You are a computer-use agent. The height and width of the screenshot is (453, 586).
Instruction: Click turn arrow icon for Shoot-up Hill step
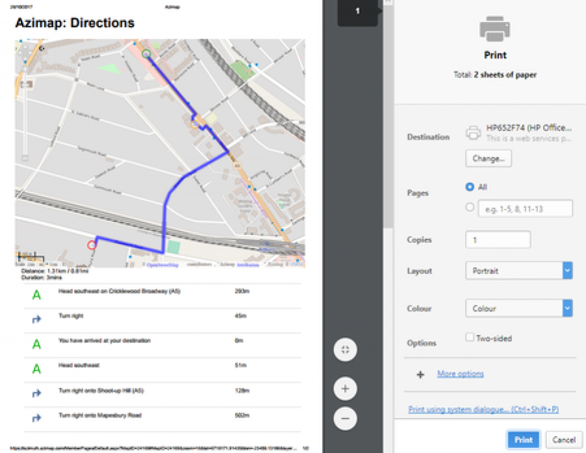pyautogui.click(x=36, y=393)
